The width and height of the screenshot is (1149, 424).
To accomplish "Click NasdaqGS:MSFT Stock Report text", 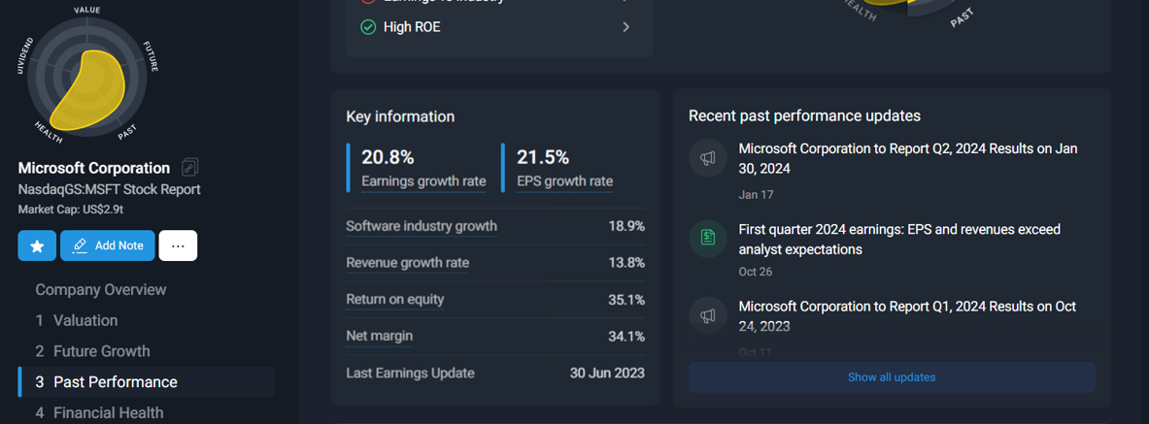I will pos(109,189).
